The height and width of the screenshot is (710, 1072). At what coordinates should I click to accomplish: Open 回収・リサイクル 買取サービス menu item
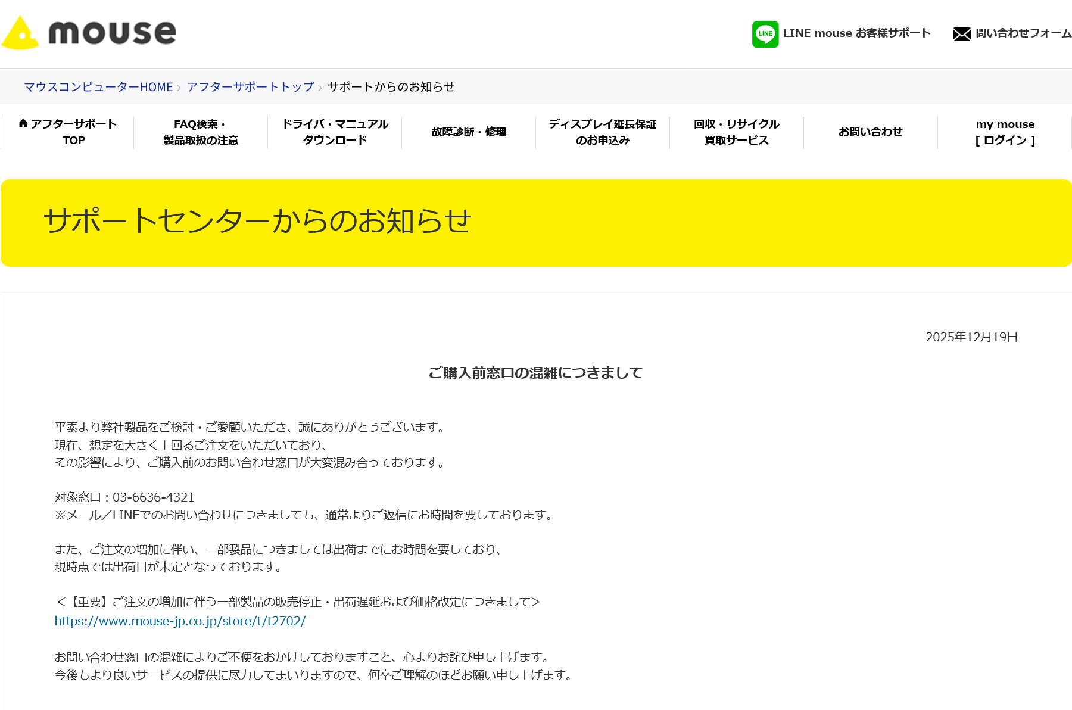(x=736, y=132)
